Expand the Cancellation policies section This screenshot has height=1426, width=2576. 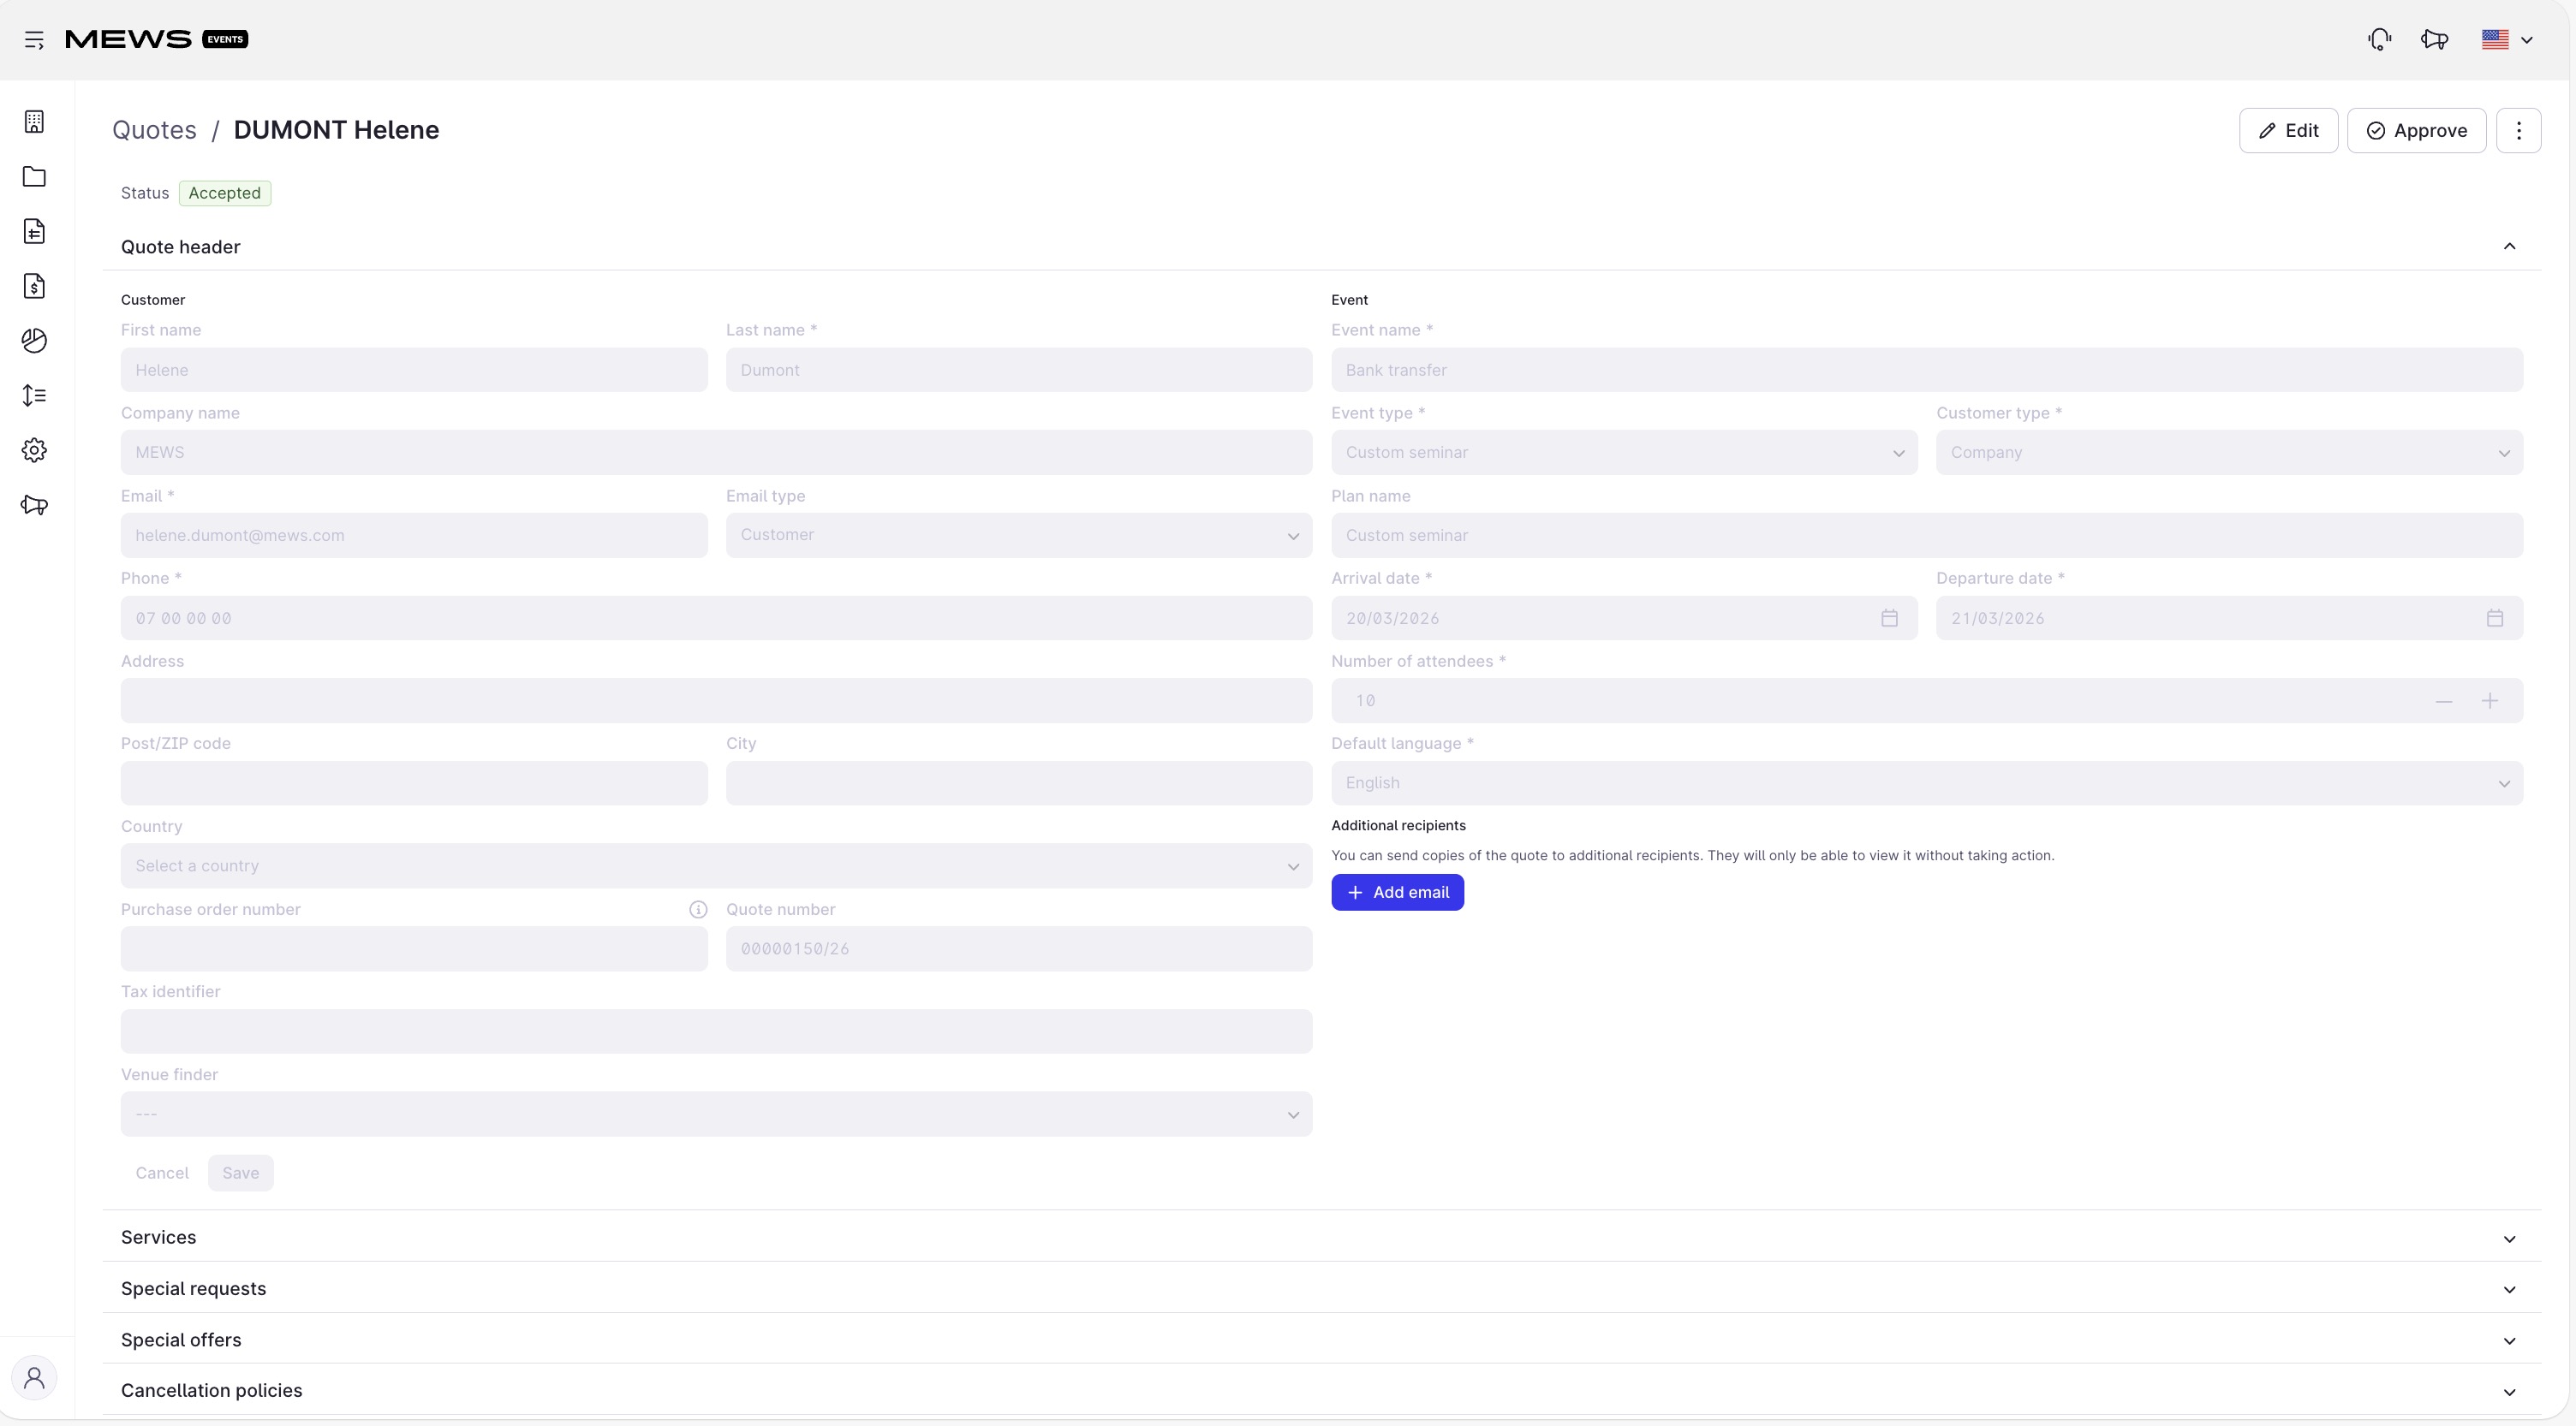1321,1391
